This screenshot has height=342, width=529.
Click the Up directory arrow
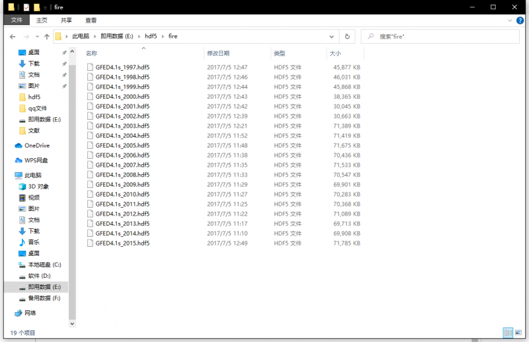[x=47, y=36]
